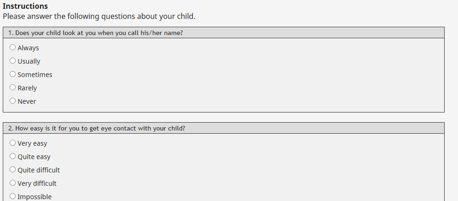The image size is (458, 201).
Task: Pick 'Quite difficult' for eye contact
Action: [12, 170]
